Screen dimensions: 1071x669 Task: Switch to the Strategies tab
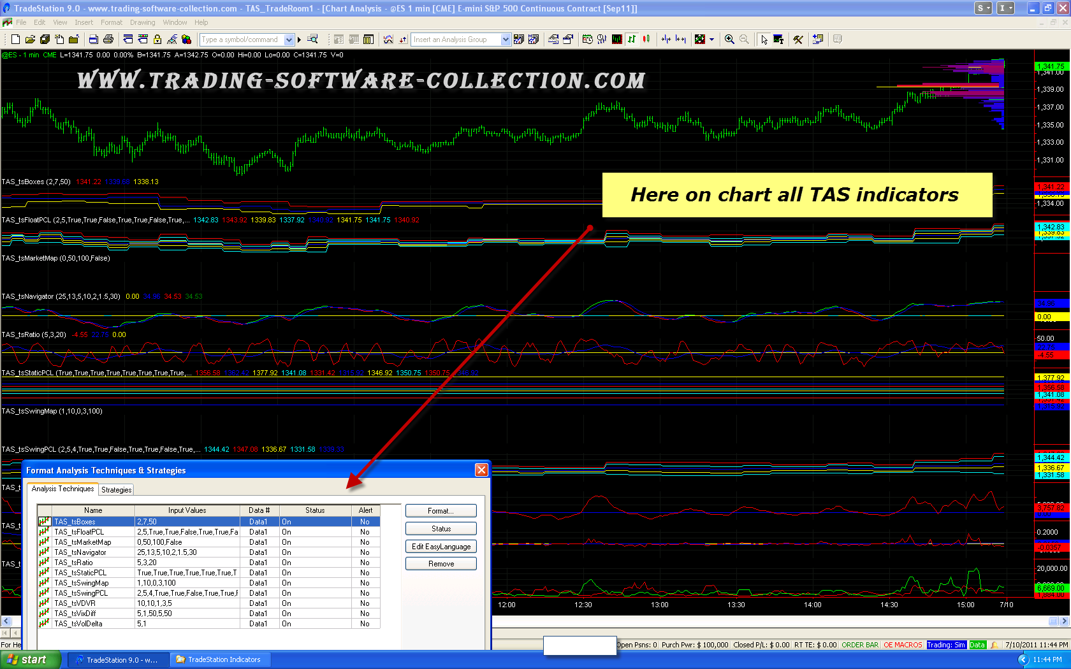click(116, 490)
